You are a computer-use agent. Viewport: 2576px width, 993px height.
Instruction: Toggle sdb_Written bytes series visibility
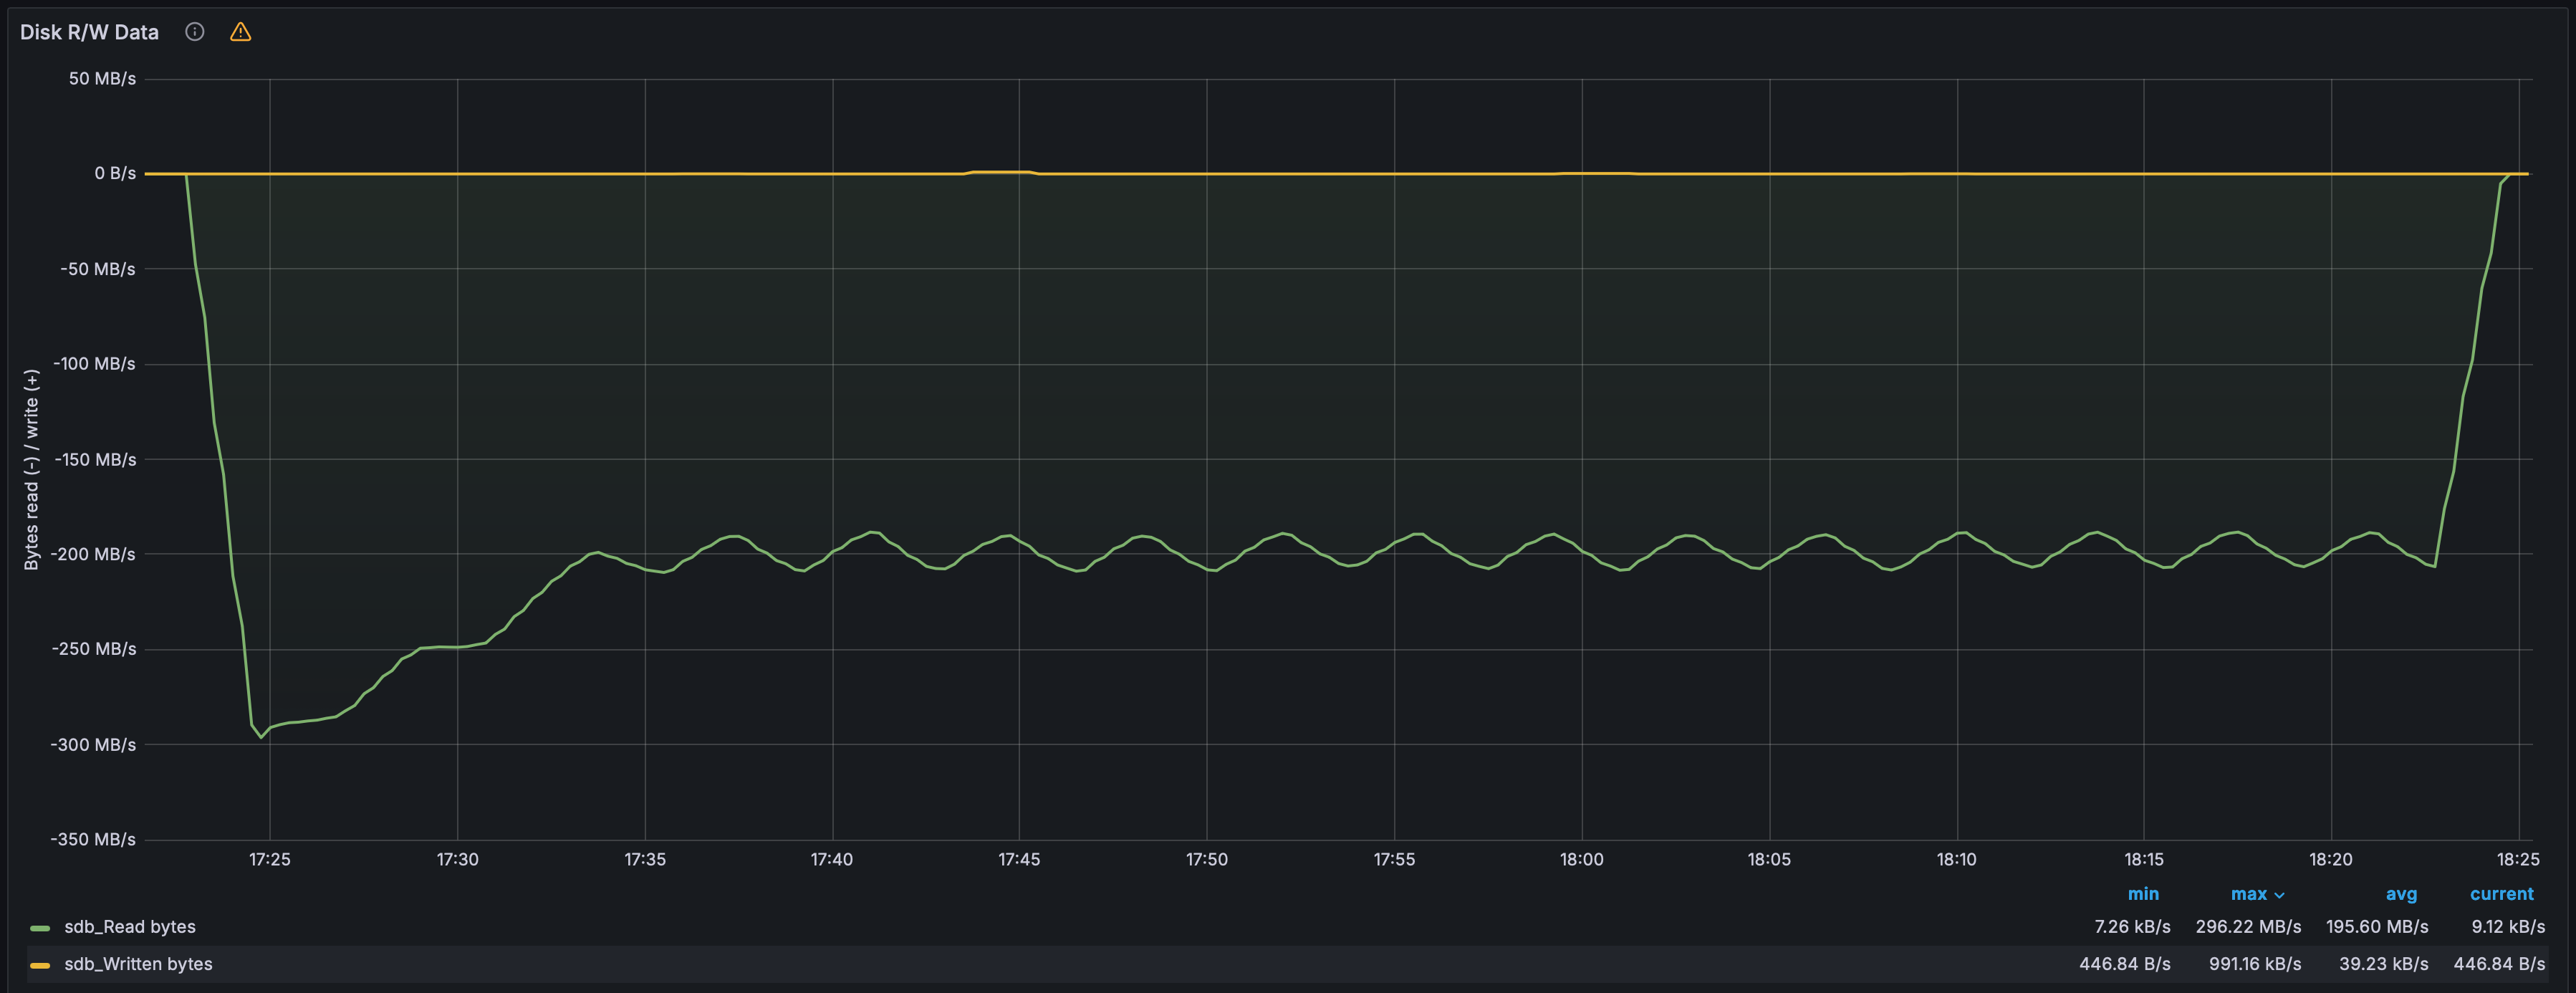coord(138,964)
